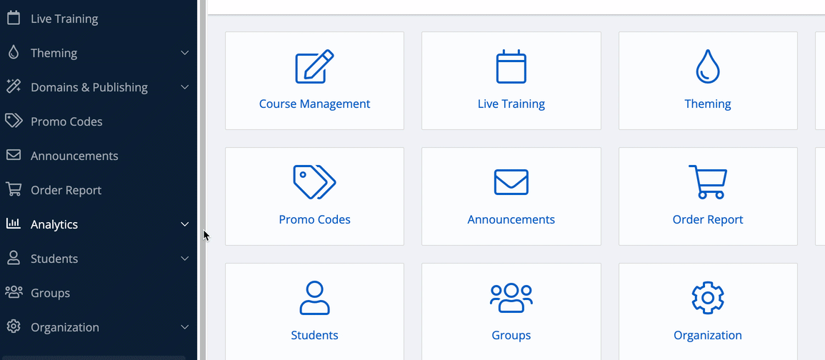The image size is (825, 360).
Task: Click the Organization gear icon tile
Action: (708, 298)
